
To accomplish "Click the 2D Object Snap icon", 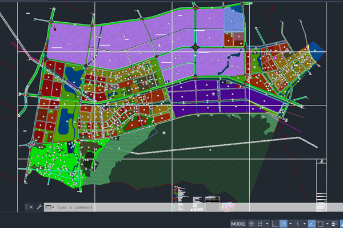I will tap(321, 223).
